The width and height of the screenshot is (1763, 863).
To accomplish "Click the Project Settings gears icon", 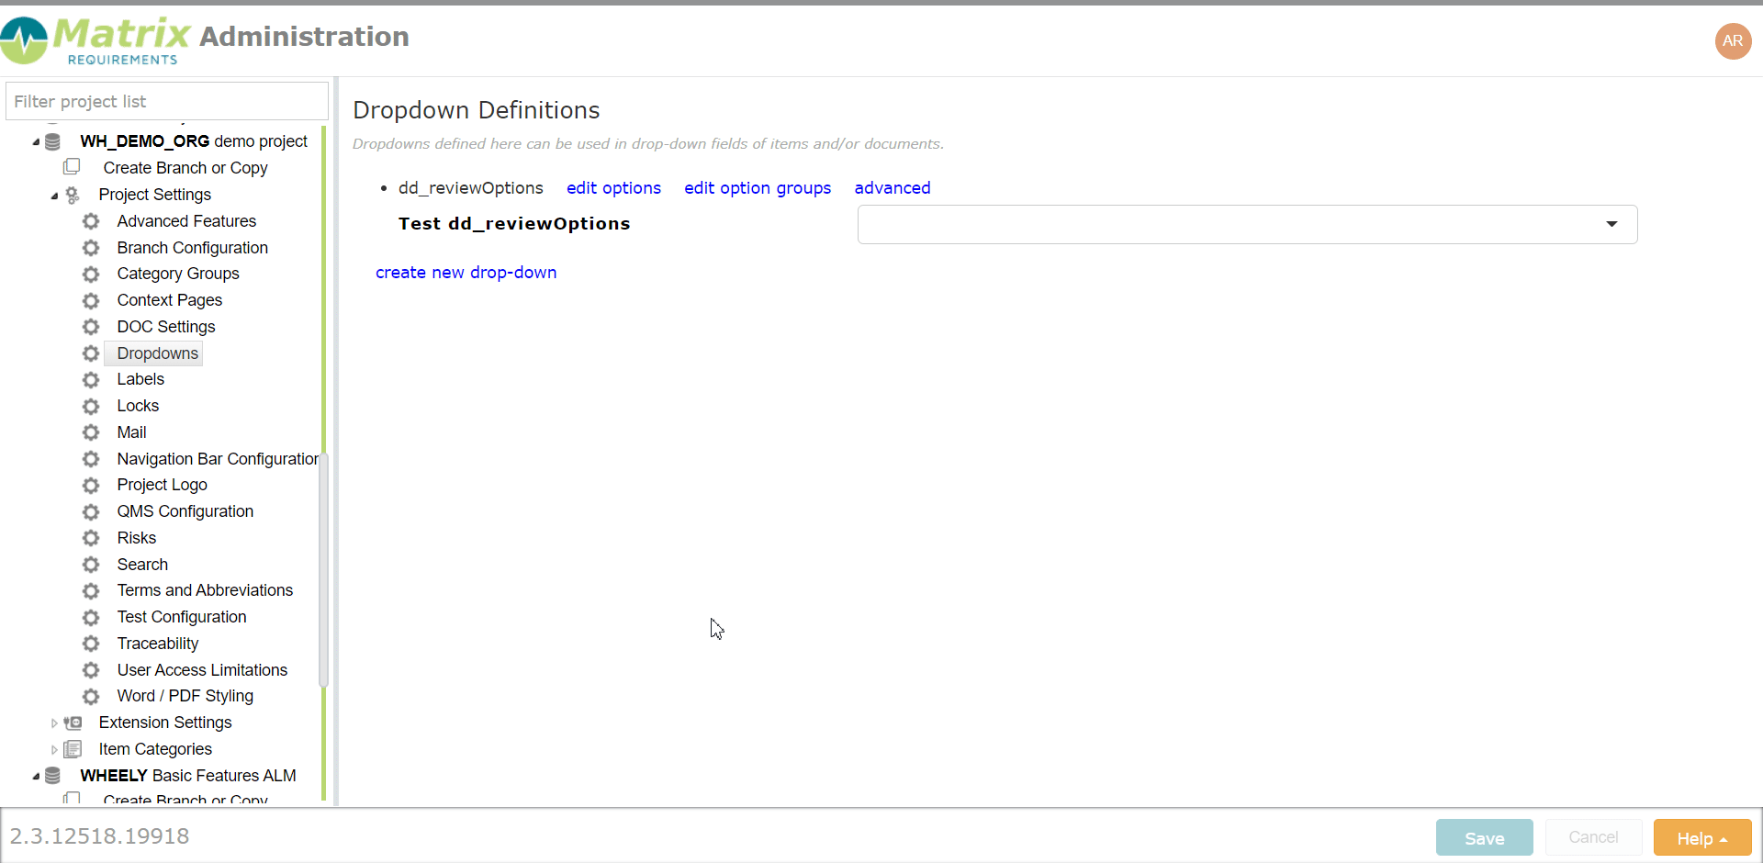I will pos(73,195).
